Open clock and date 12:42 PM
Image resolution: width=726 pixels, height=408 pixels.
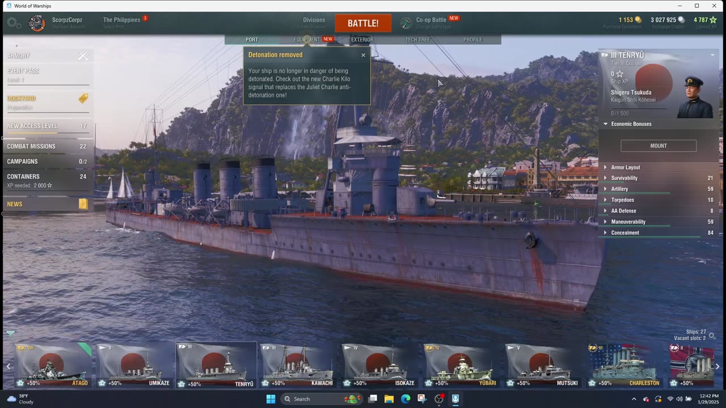click(x=709, y=399)
